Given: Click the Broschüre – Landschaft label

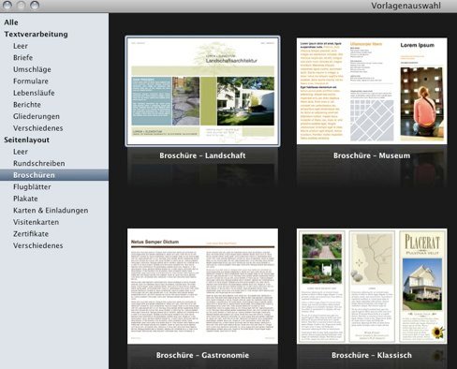Looking at the screenshot, I should click(x=202, y=155).
